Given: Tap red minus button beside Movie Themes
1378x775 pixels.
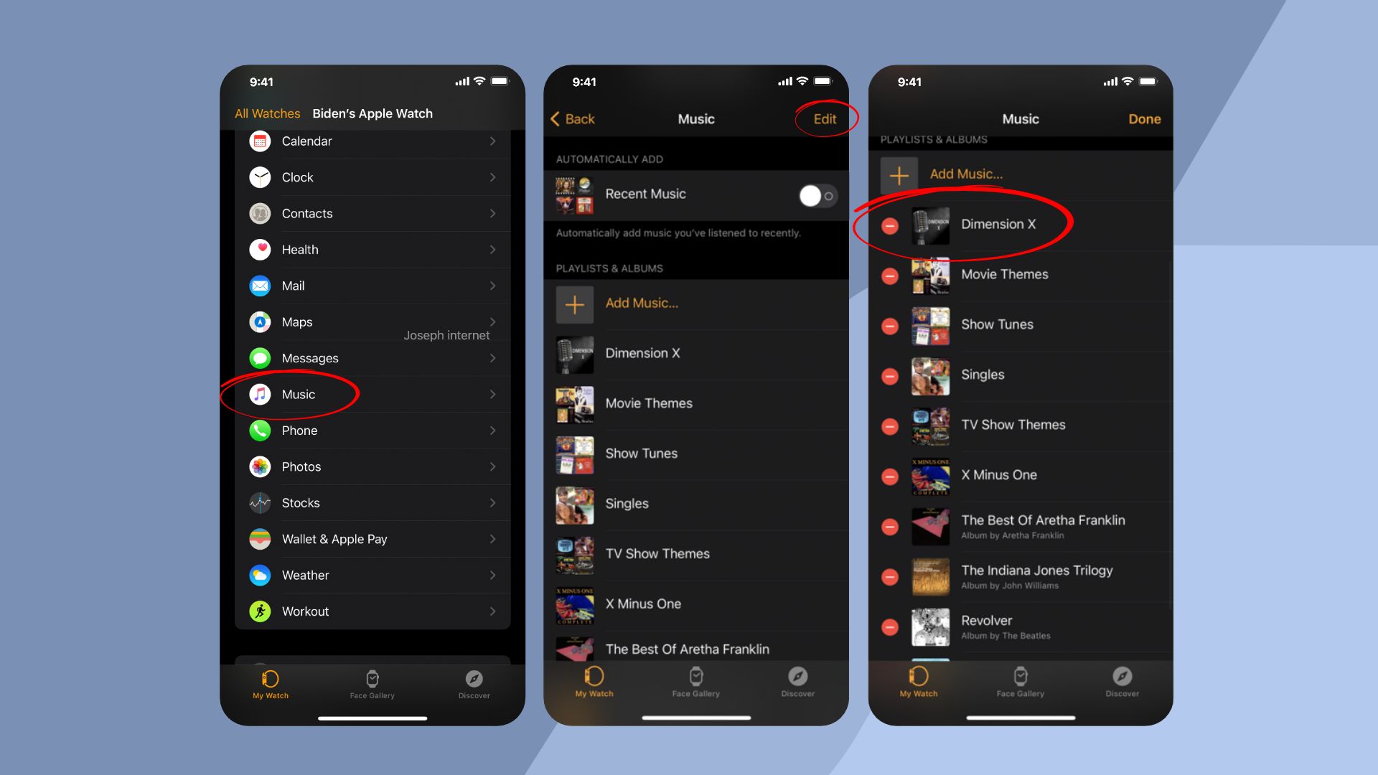Looking at the screenshot, I should click(x=893, y=274).
